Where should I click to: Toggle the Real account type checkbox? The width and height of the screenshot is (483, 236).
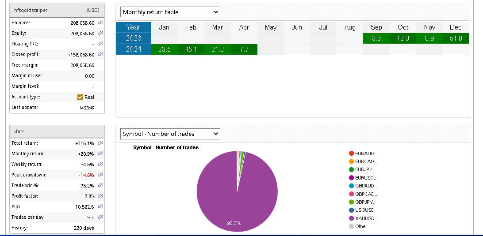80,97
